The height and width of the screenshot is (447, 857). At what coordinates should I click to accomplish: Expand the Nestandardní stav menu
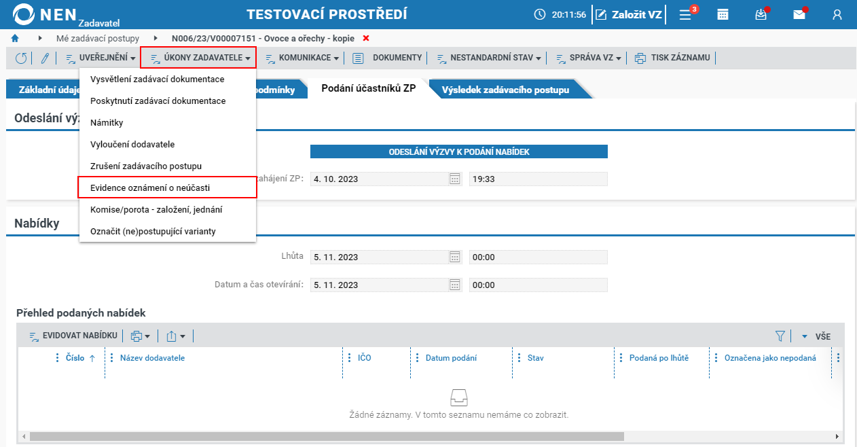point(488,58)
